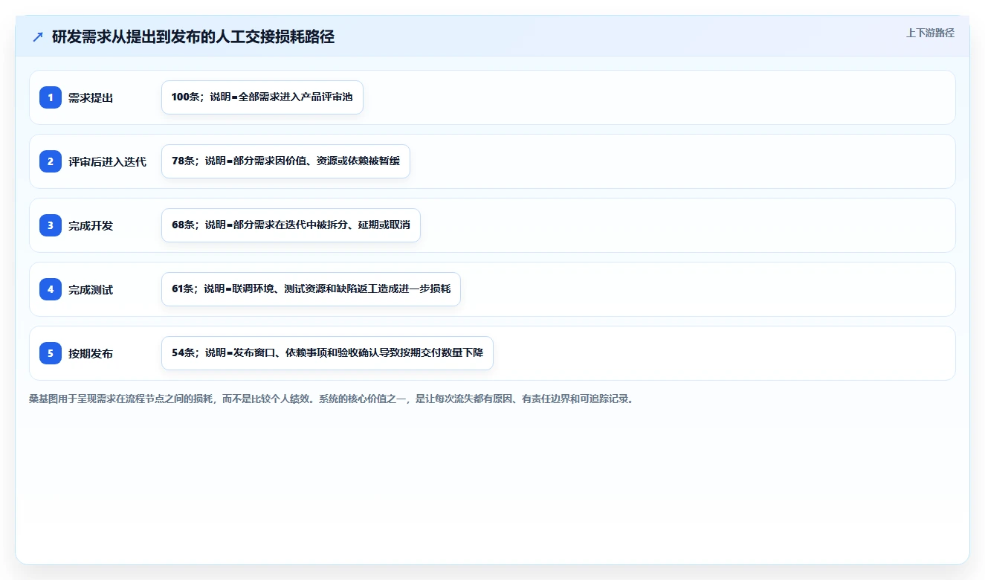Click the title 研发需求从提出到发布的人工交接损耗路径

(193, 36)
